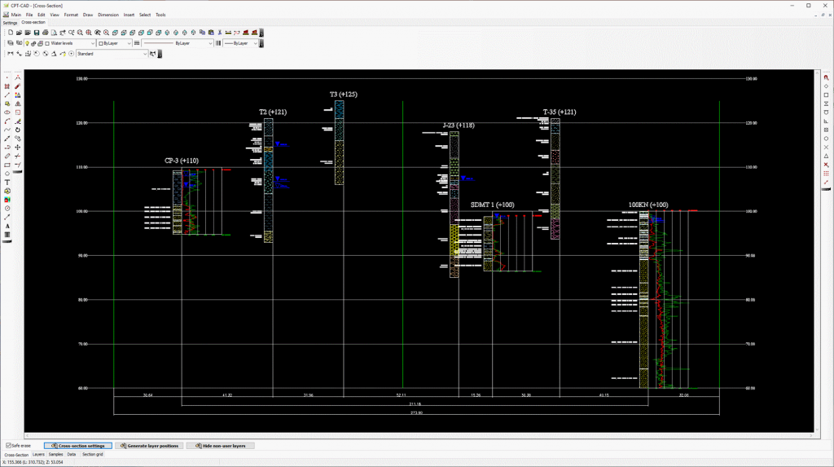This screenshot has height=467, width=834.
Task: Click the Cross-section settings button
Action: pos(77,446)
